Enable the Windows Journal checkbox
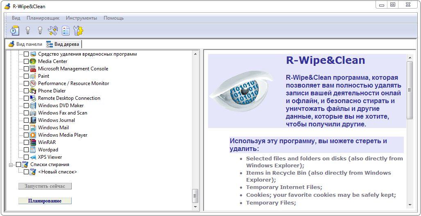This screenshot has width=421, height=216. click(26, 120)
